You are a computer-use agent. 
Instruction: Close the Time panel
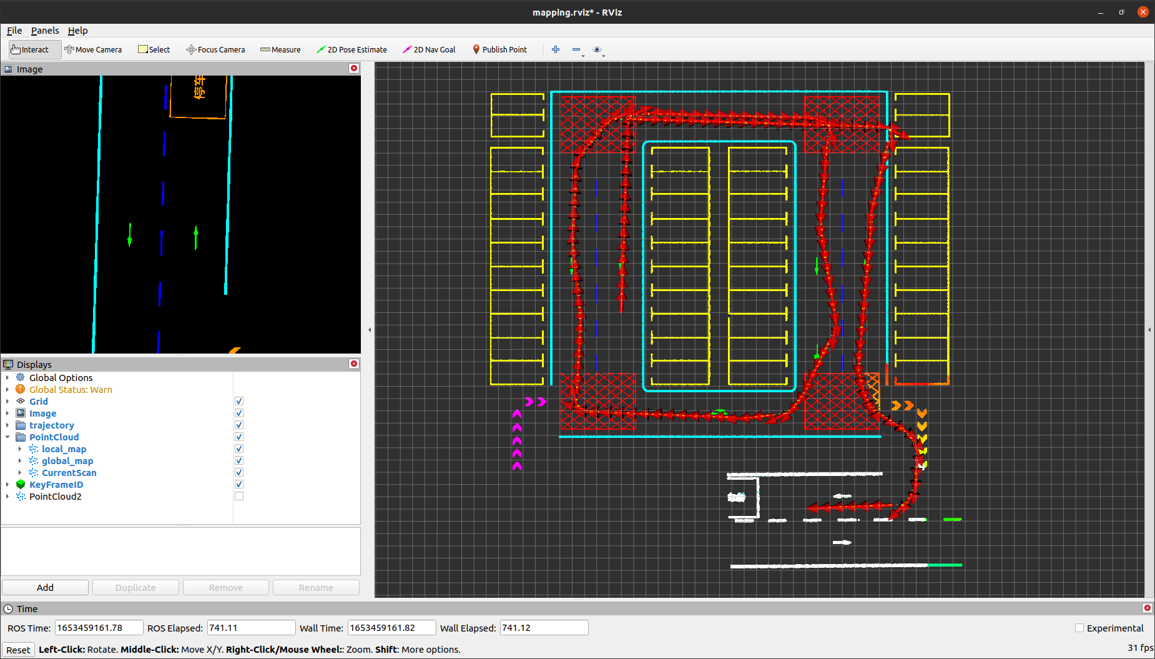click(1147, 608)
